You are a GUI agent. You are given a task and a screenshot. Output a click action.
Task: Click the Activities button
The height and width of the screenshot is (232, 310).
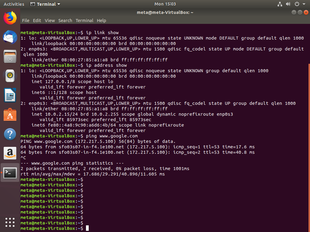[14, 4]
